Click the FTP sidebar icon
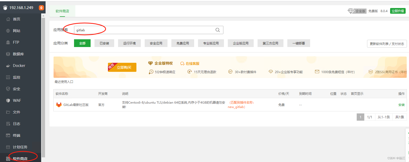This screenshot has height=162, width=409. coord(8,42)
